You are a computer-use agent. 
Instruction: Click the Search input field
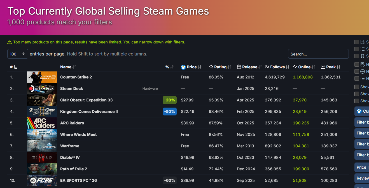pyautogui.click(x=318, y=54)
